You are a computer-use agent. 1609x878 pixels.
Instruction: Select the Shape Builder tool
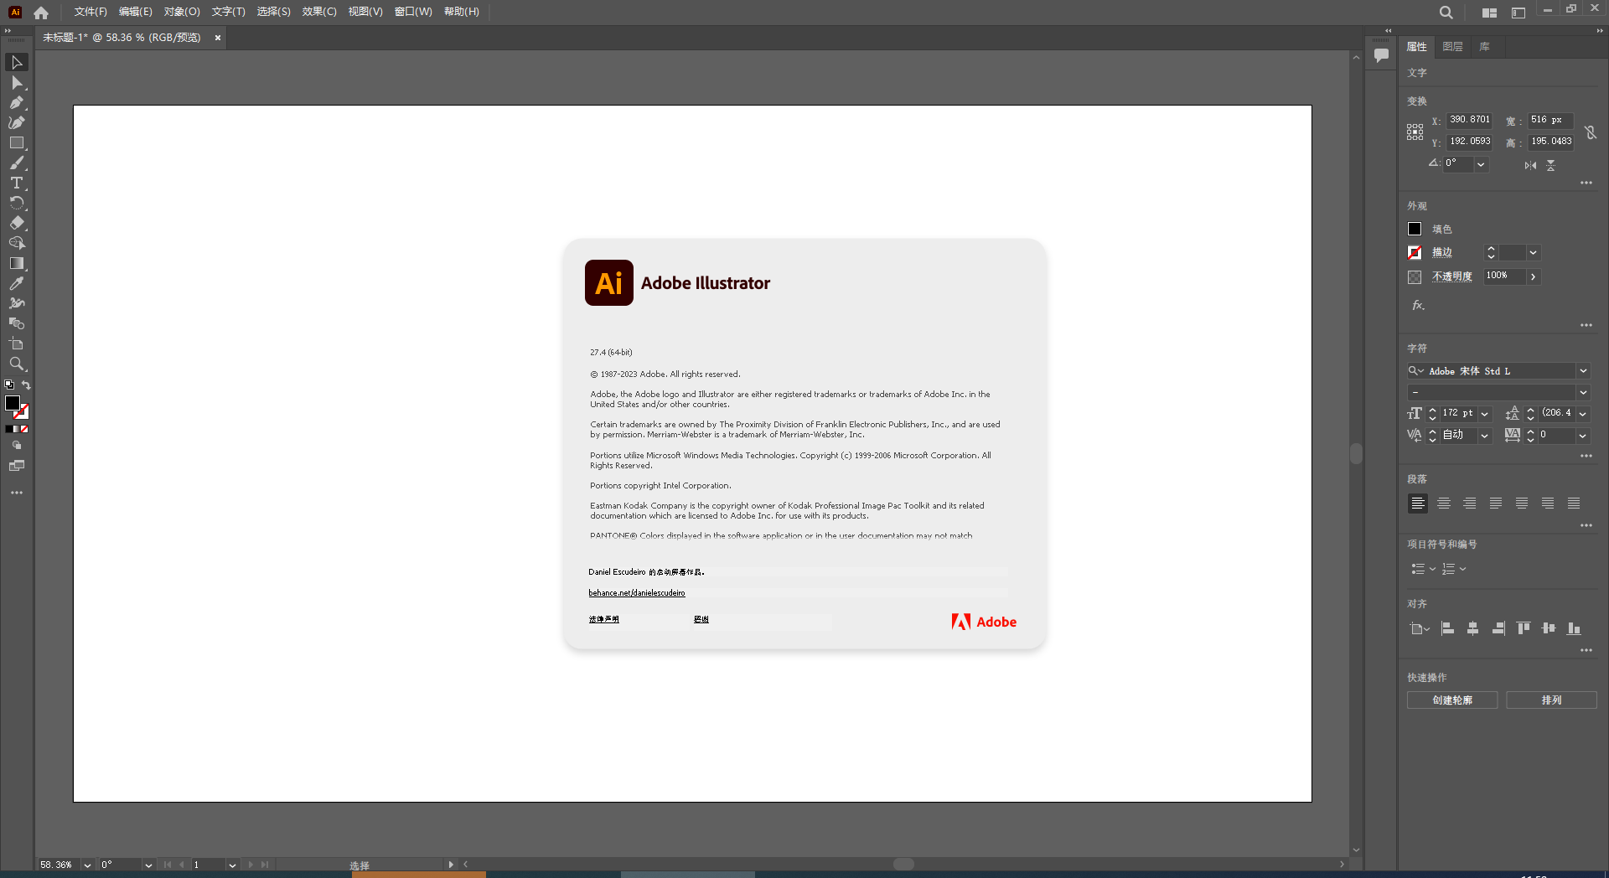(16, 243)
